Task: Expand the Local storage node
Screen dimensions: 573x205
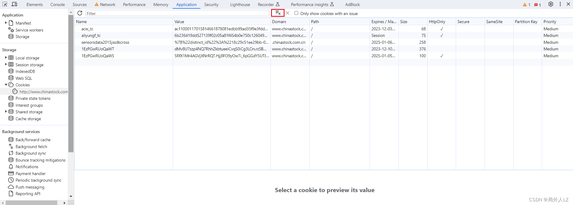Action: [6, 58]
